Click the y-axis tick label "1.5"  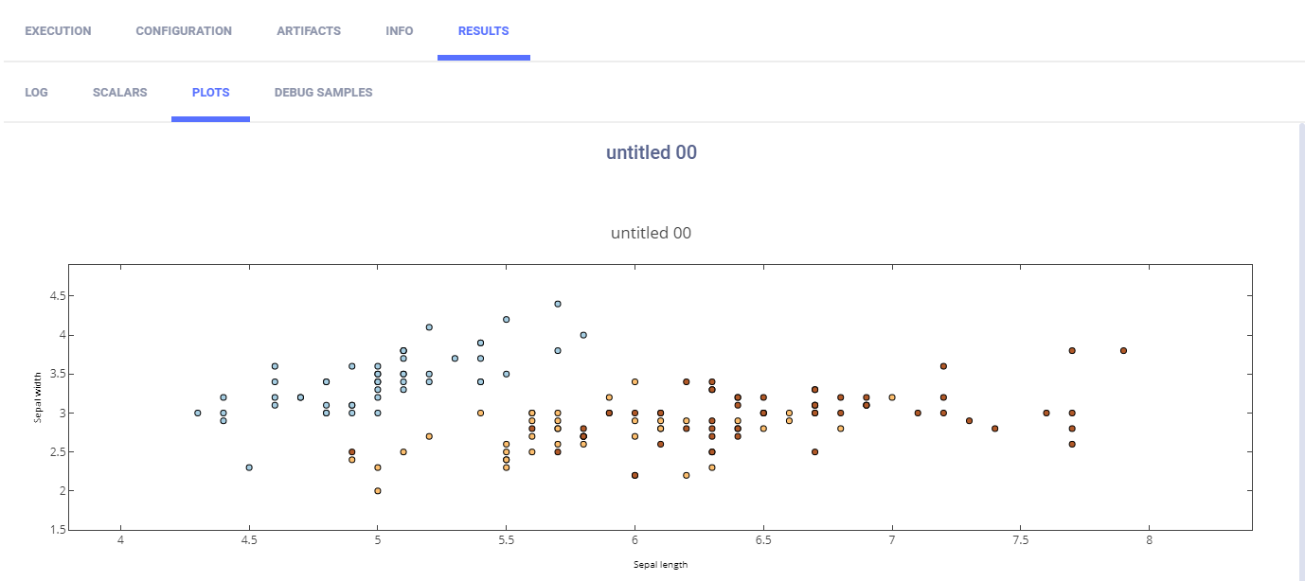pyautogui.click(x=57, y=530)
